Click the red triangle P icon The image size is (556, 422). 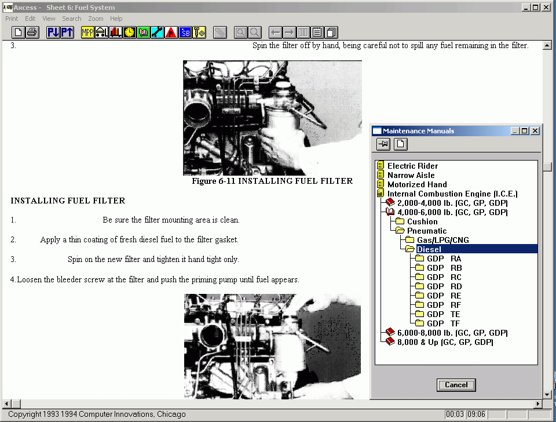click(x=171, y=32)
